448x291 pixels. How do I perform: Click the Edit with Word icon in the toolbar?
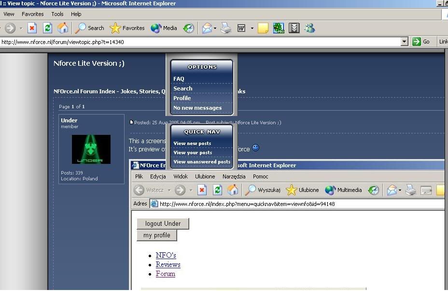[x=241, y=28]
